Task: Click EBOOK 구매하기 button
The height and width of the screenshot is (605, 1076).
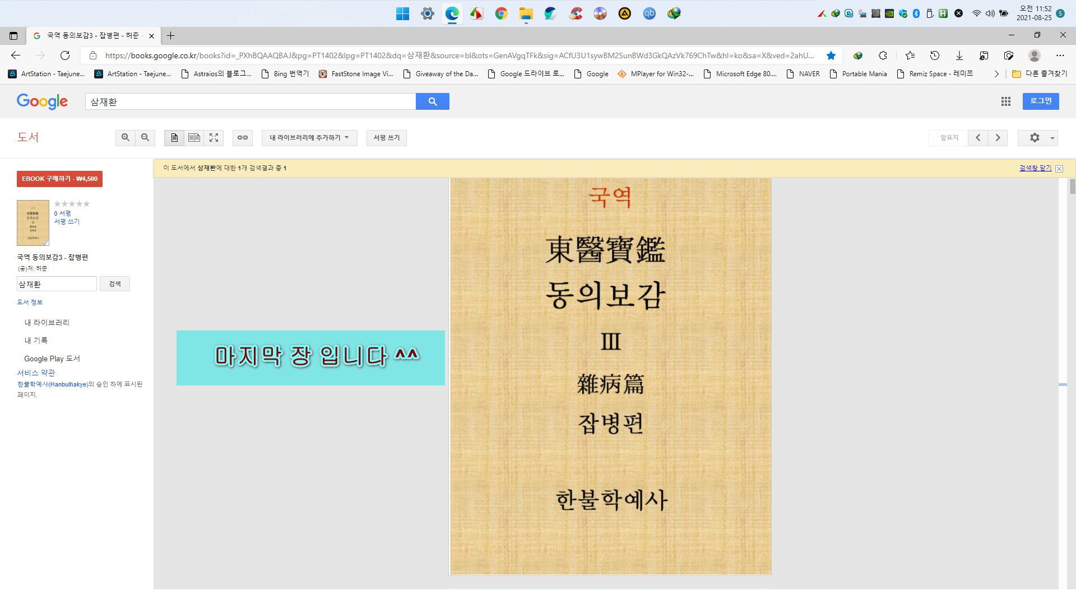Action: (59, 179)
